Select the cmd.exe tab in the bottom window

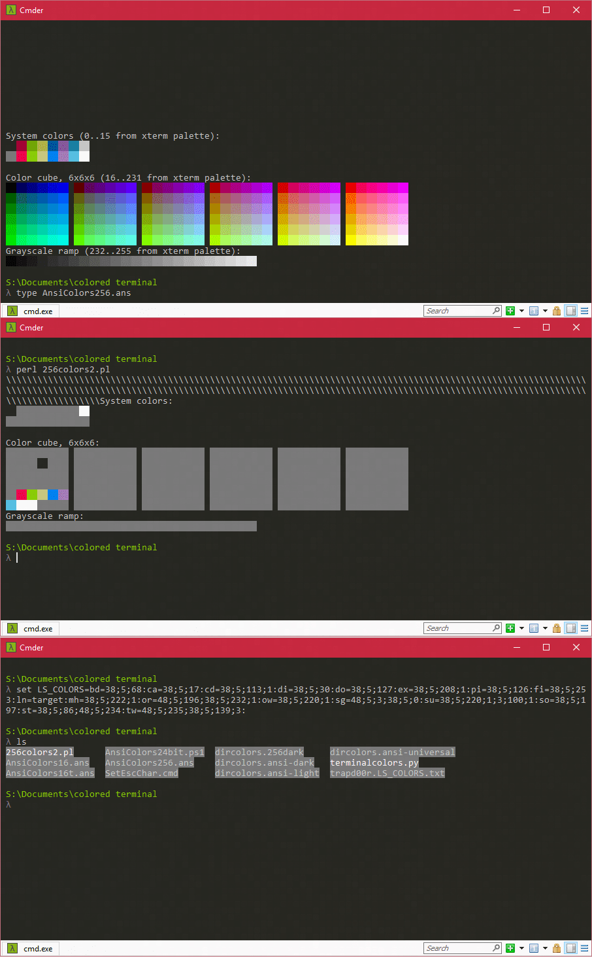[x=36, y=948]
